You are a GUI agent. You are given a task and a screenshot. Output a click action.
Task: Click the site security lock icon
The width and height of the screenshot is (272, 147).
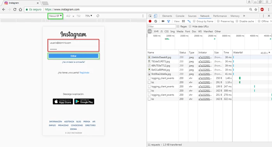click(x=27, y=10)
